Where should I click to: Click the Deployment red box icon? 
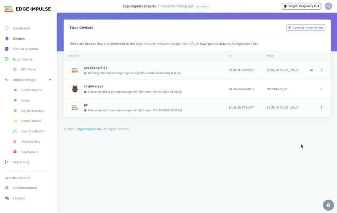(x=15, y=152)
